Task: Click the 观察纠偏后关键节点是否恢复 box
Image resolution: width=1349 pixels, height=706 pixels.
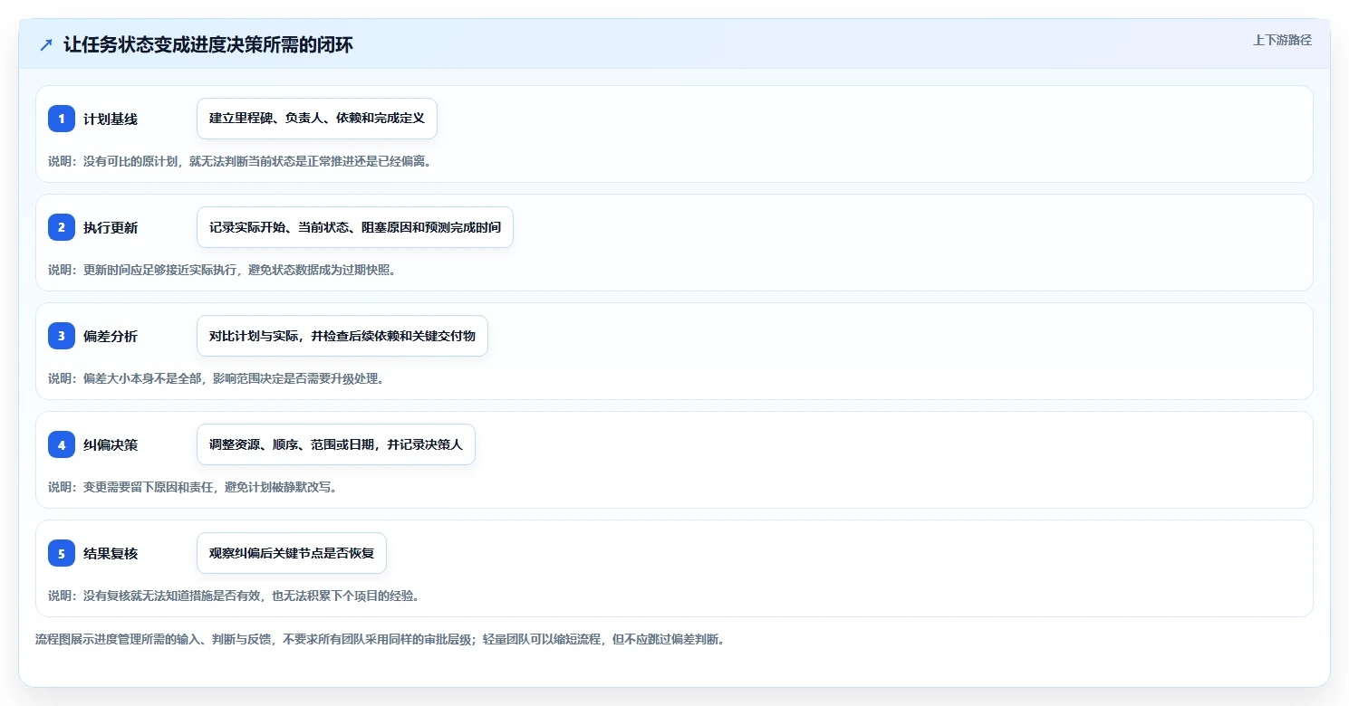Action: [292, 553]
